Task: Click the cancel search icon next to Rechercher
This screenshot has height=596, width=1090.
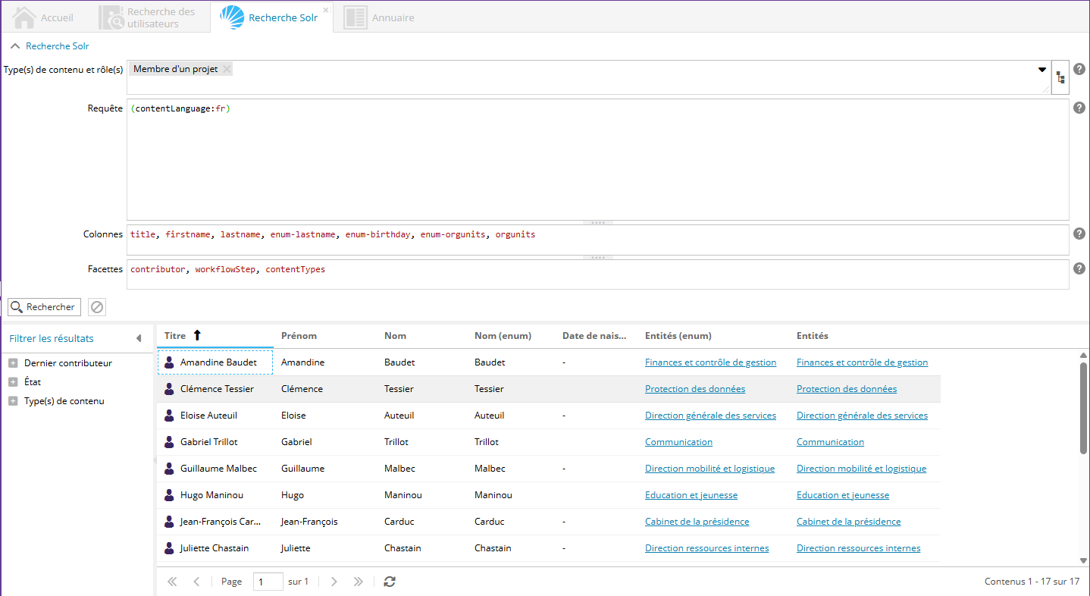Action: [x=97, y=307]
